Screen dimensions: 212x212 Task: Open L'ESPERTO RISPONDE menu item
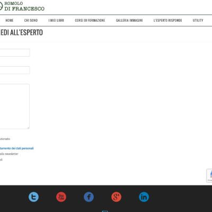pos(167,20)
